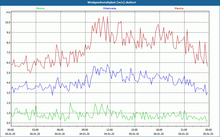The width and height of the screenshot is (220, 137).
Task: Click the 05.01.20 date label
Action: coord(208,134)
